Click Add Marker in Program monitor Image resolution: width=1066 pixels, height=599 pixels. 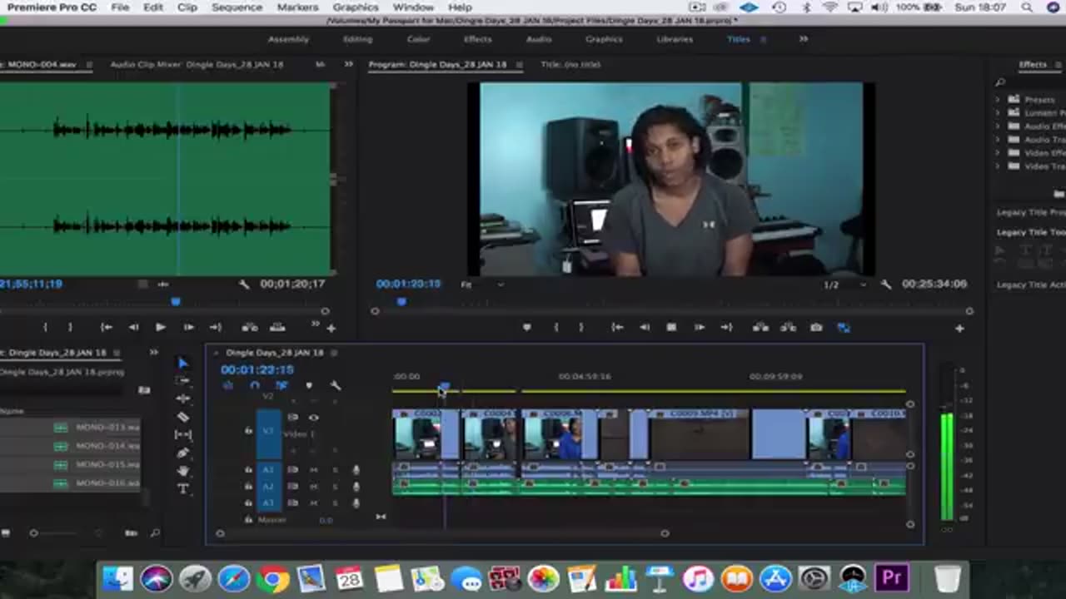tap(526, 328)
